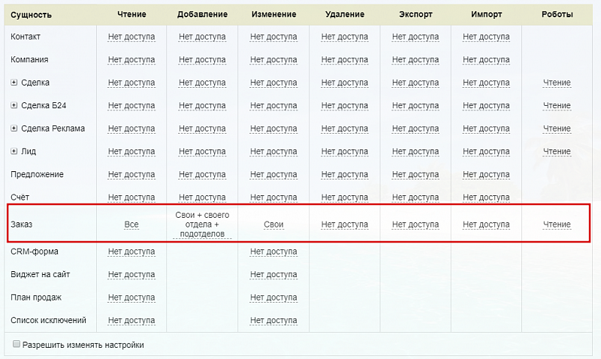Change Чтение access for Контакт
Image resolution: width=601 pixels, height=359 pixels.
pyautogui.click(x=131, y=37)
